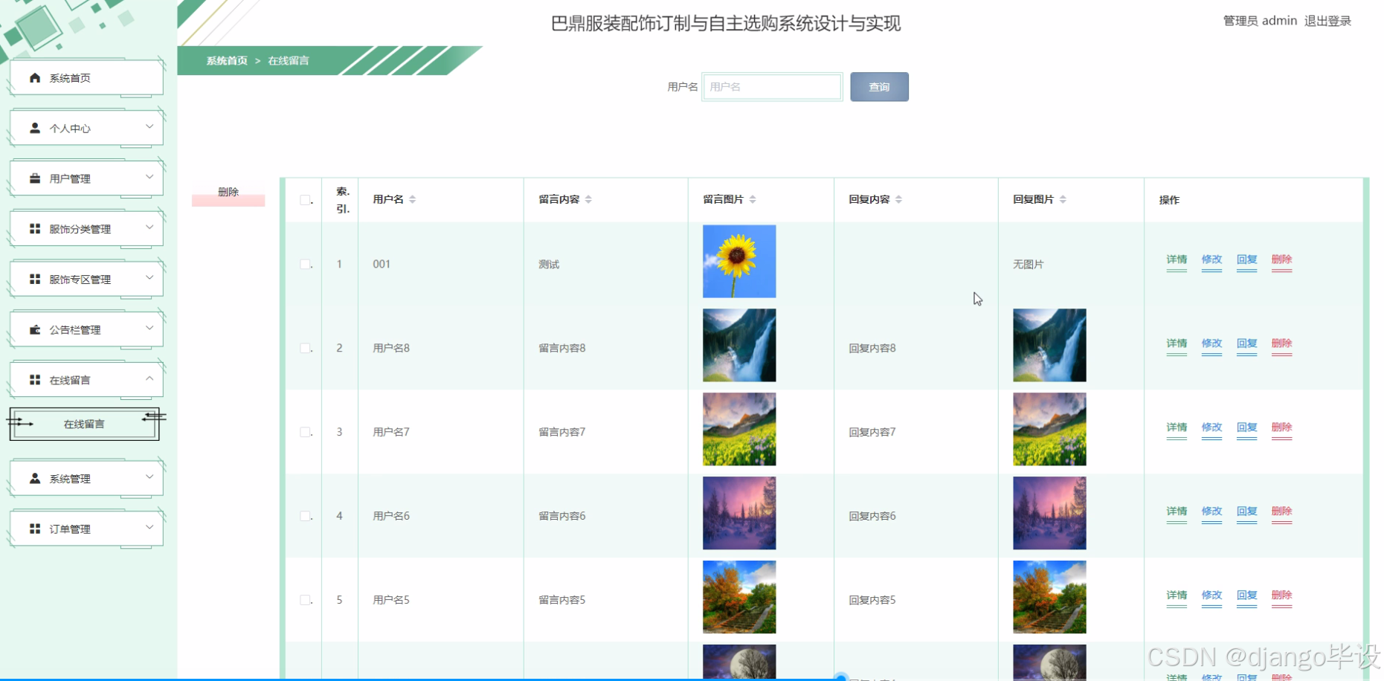The image size is (1384, 681).
Task: Check the row for 用户名8
Action: pos(305,348)
